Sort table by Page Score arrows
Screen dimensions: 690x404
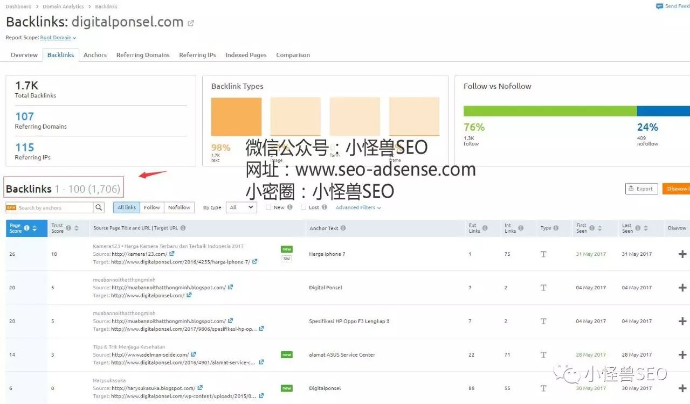pos(34,228)
